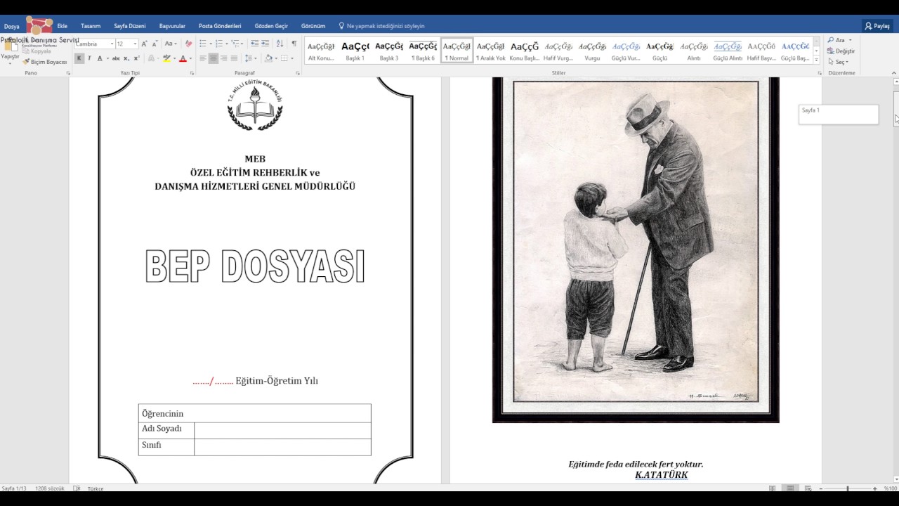This screenshot has width=899, height=506.
Task: Click the Adı Soyadı empty table cell
Action: tap(282, 430)
